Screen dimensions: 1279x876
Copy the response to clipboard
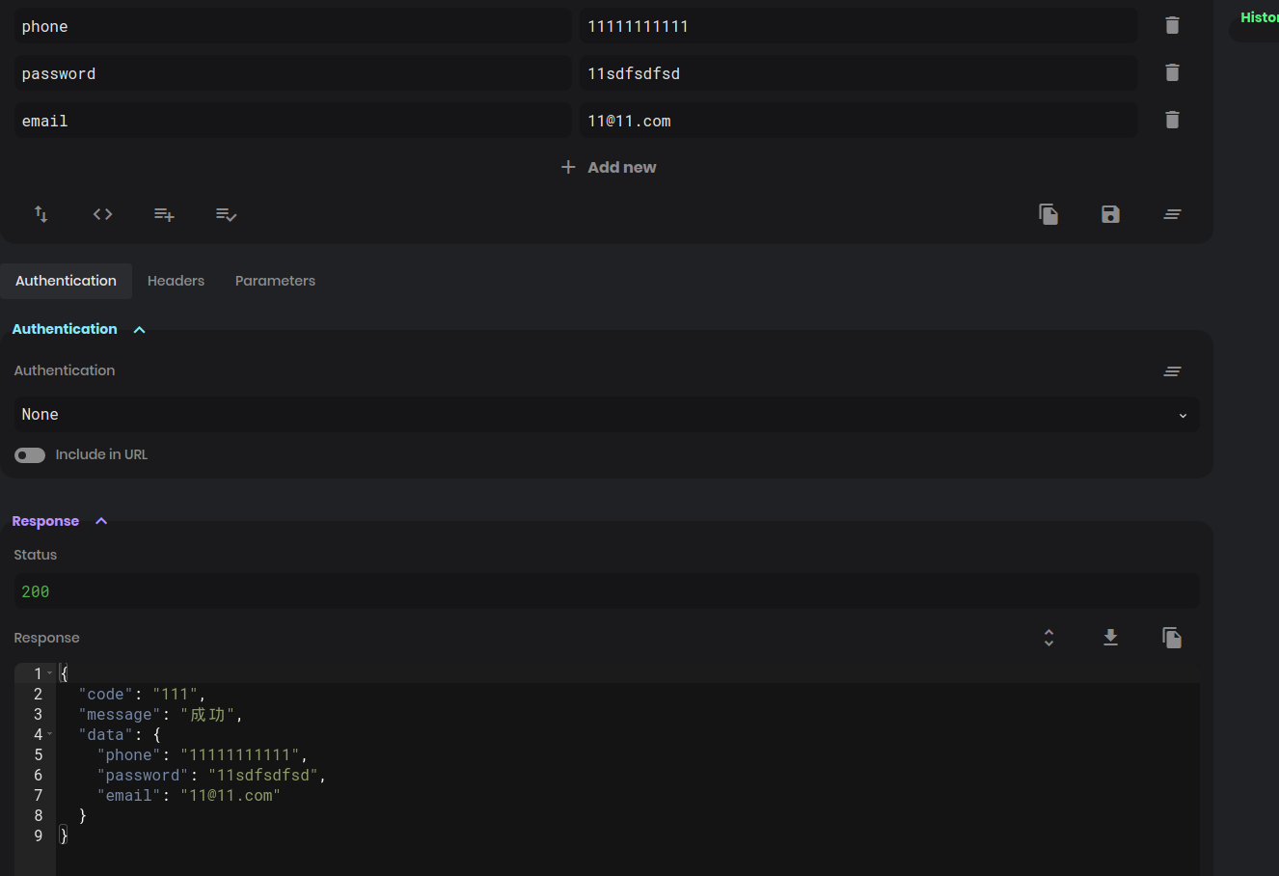(1172, 638)
